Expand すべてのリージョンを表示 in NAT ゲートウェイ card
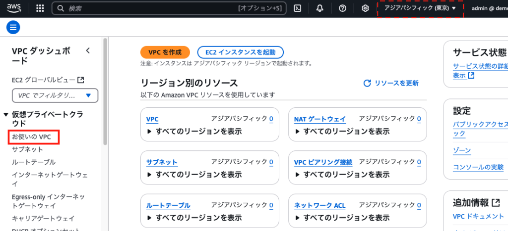508x231 pixels. (x=342, y=132)
